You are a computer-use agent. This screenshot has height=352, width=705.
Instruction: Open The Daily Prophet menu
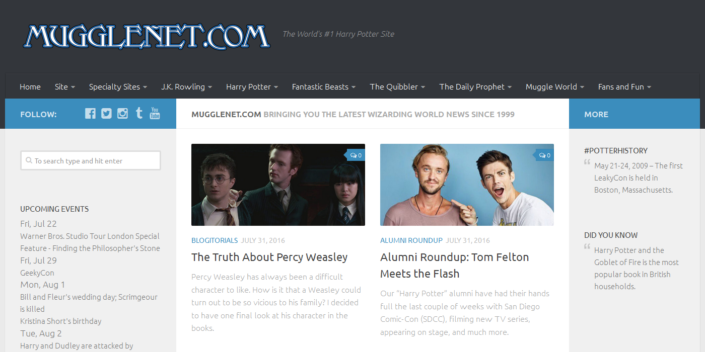click(475, 86)
